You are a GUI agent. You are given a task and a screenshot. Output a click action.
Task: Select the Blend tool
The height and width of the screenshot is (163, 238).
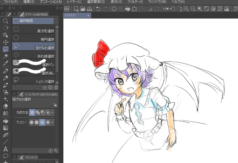6,113
